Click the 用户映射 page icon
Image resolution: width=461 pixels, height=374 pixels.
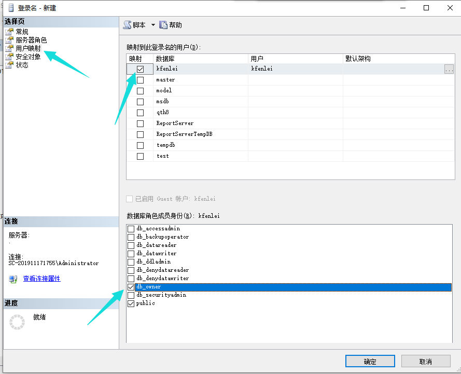(9, 48)
